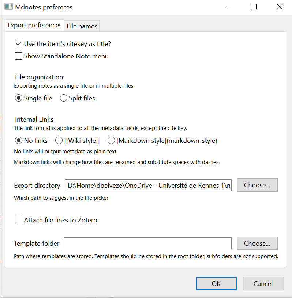Click Choose button for Export directory

pos(257,185)
